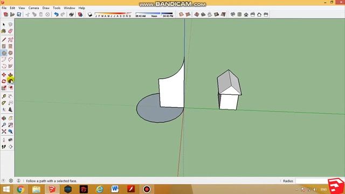Screen dimensions: 345x194
Task: Toggle the Shadows display button
Action: click(x=90, y=15)
